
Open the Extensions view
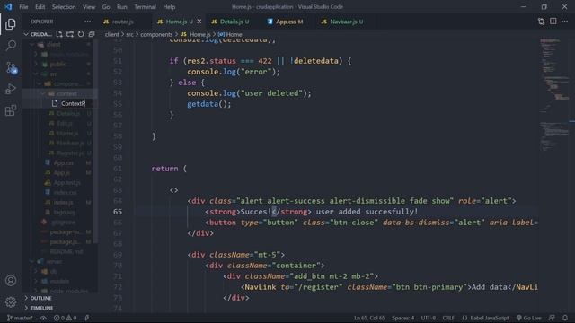pos(11,110)
